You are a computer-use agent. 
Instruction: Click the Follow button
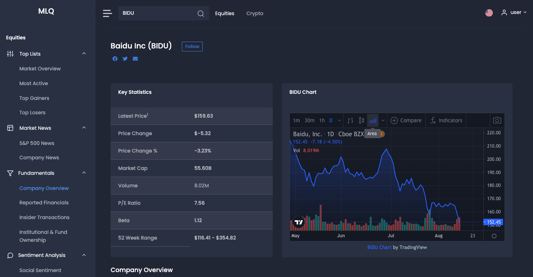192,47
